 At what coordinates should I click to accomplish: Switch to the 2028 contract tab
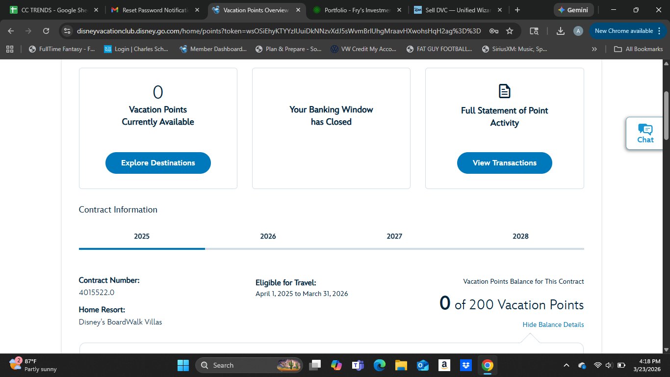point(520,236)
